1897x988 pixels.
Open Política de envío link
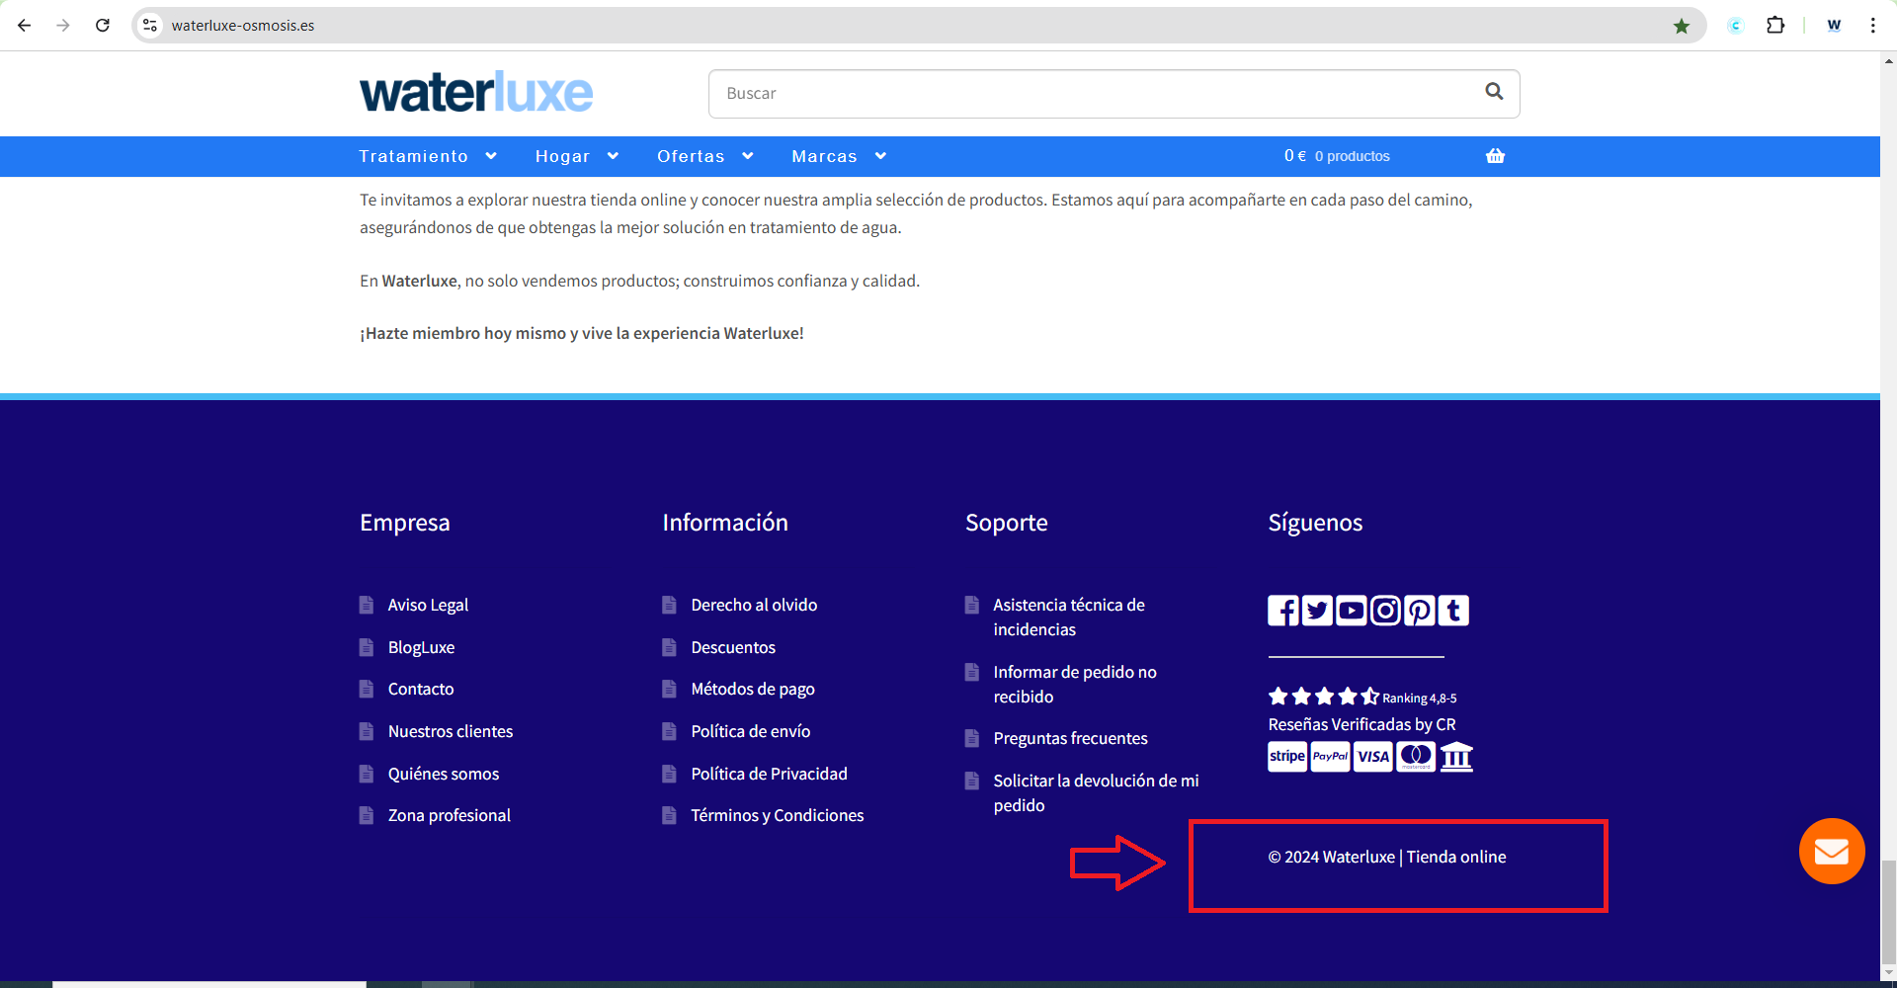coord(751,731)
